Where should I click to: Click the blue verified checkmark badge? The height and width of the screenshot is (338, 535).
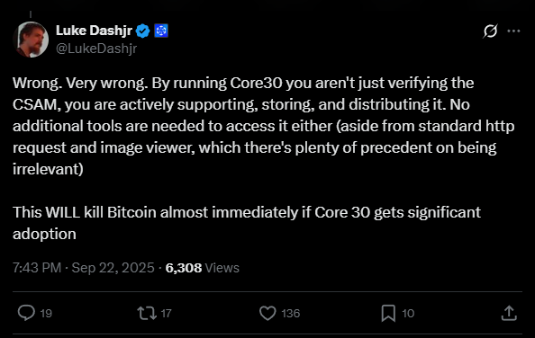142,31
